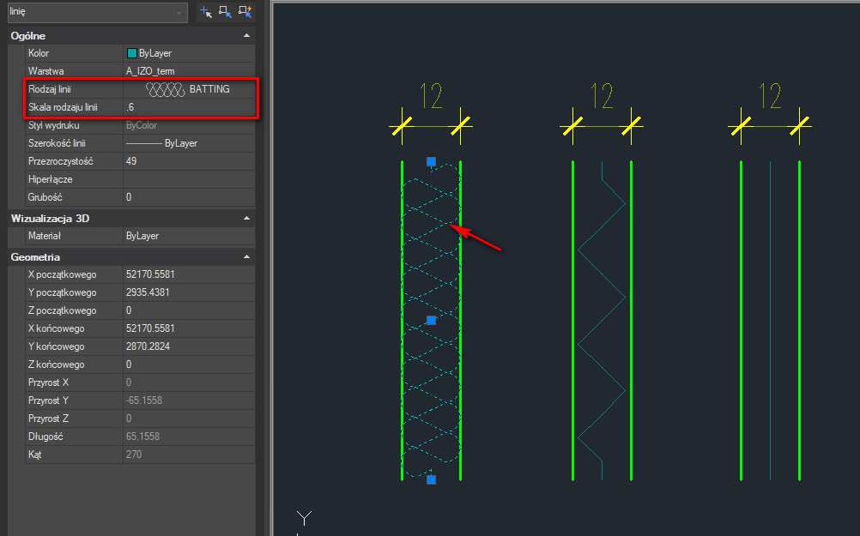Click the Kolor ByLayer color swatch
Viewport: 860px width, 536px height.
coord(132,53)
